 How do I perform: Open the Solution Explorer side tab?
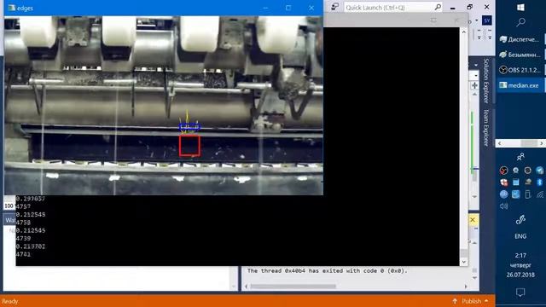(486, 81)
